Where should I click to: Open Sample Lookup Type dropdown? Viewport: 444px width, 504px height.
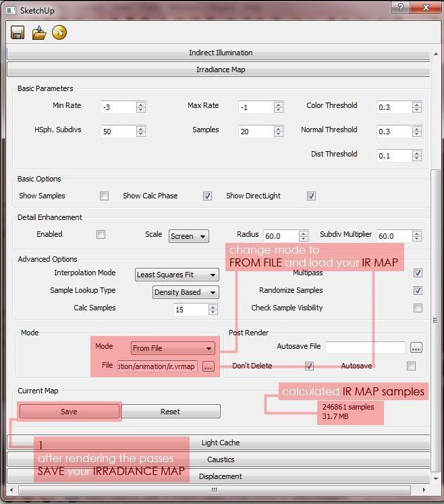[x=186, y=292]
